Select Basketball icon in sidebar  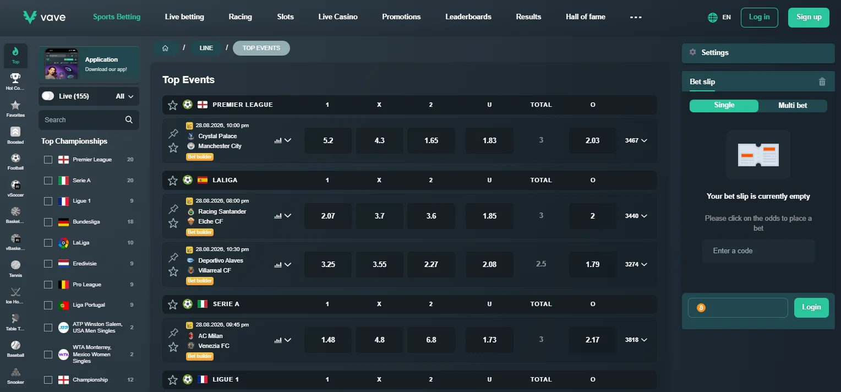coord(15,211)
